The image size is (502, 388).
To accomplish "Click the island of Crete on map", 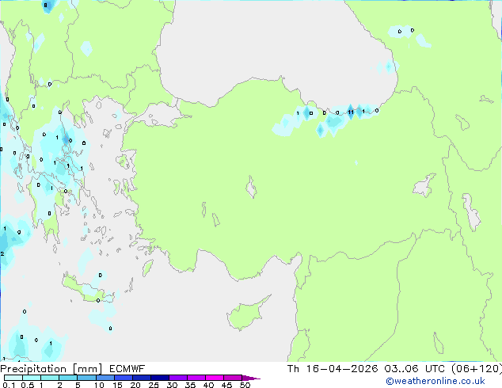I will tap(87, 290).
